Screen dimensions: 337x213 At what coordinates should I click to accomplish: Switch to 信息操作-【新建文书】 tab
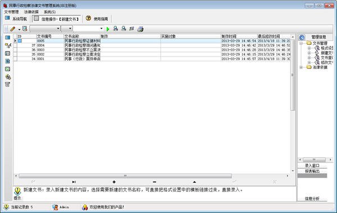pyautogui.click(x=57, y=19)
